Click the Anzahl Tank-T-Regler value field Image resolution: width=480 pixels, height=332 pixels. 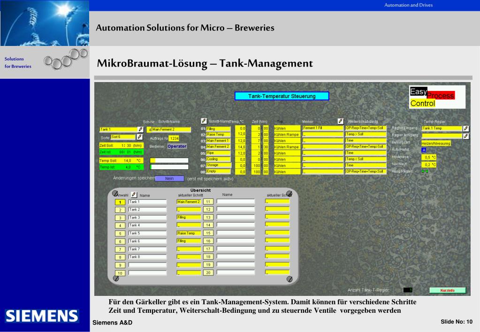(x=408, y=290)
